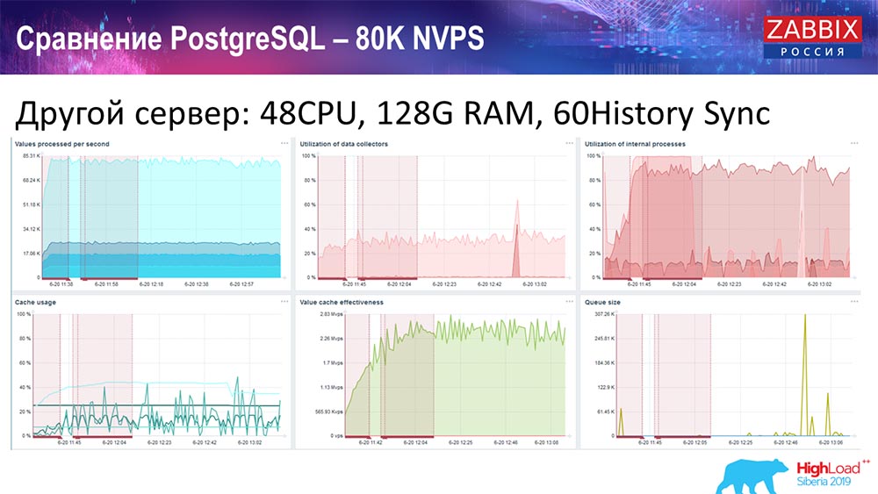Click the blue bear icon
878x494 pixels.
coord(752,476)
